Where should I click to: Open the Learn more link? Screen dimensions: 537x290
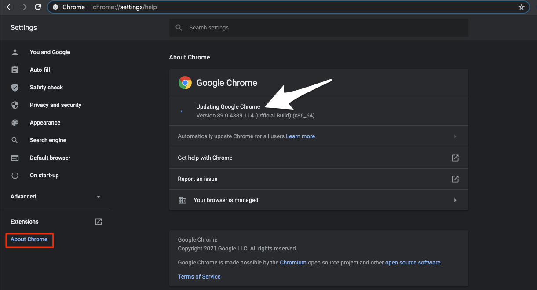click(x=300, y=136)
